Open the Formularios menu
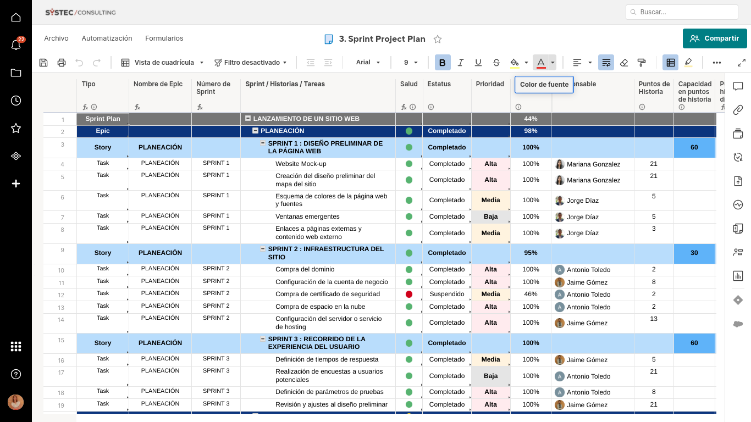Viewport: 751px width, 422px height. tap(164, 38)
